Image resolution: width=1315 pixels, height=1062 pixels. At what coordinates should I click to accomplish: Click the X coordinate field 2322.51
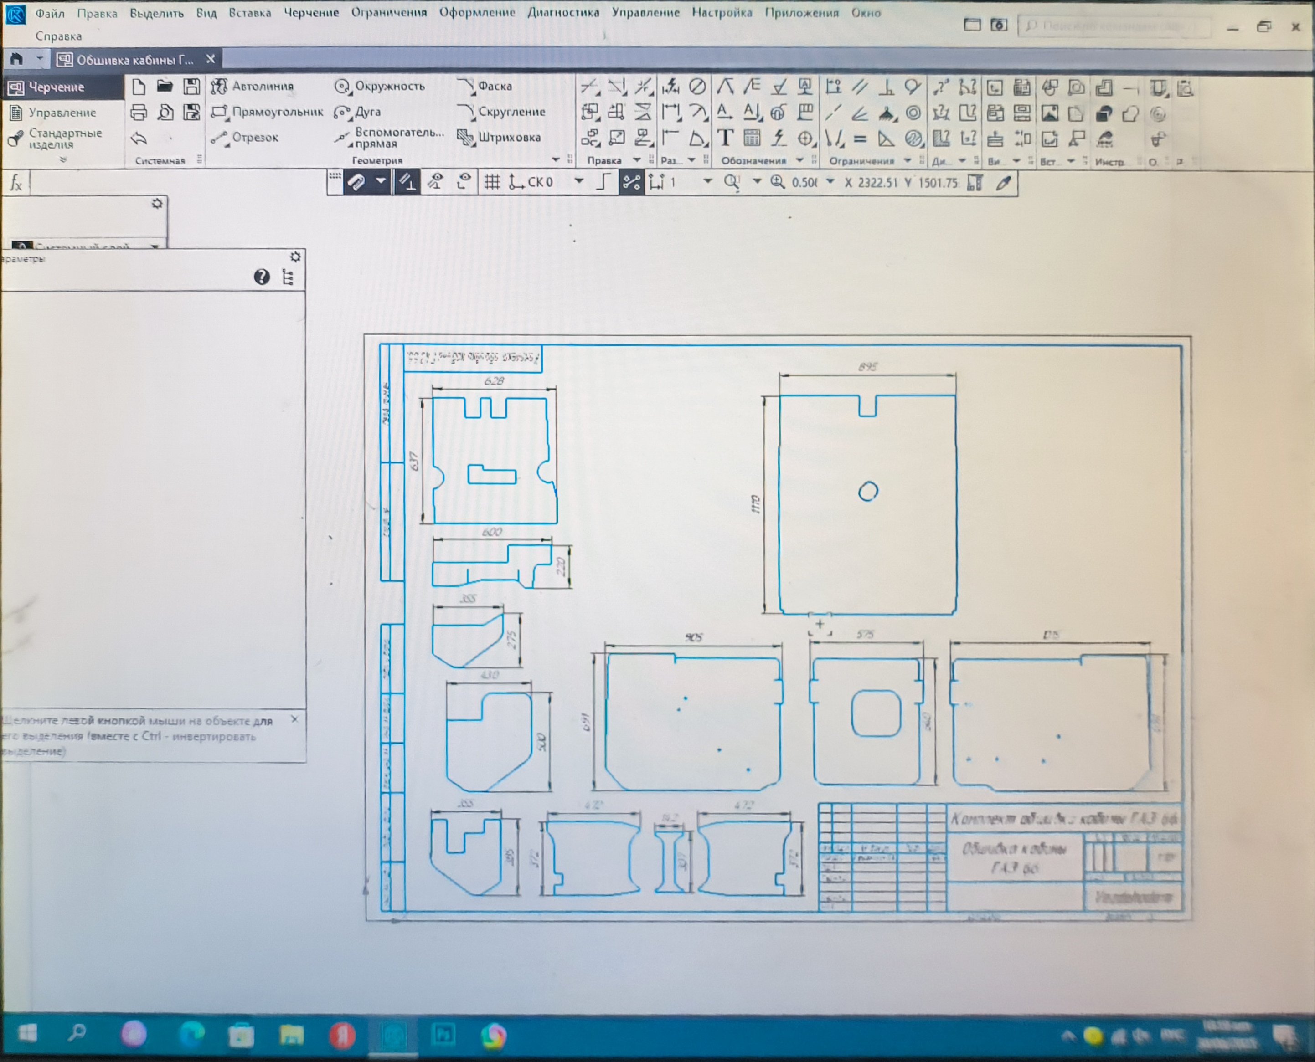click(x=877, y=182)
